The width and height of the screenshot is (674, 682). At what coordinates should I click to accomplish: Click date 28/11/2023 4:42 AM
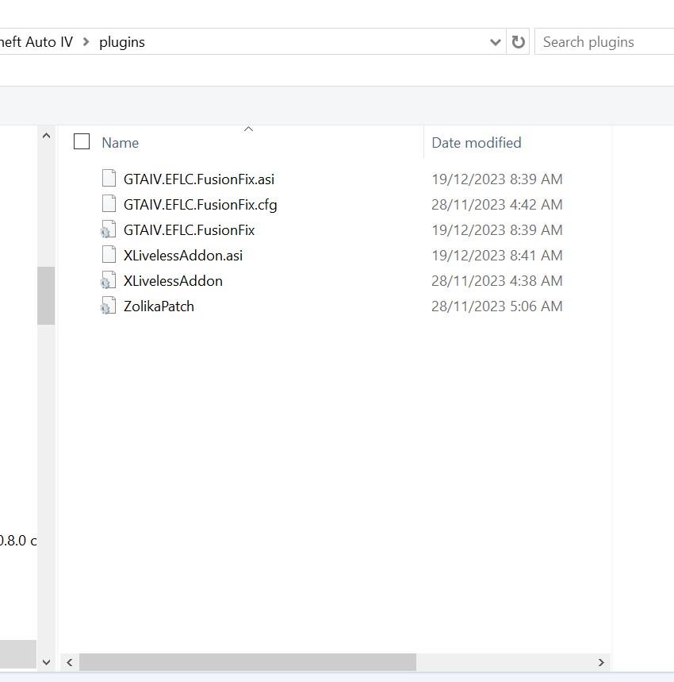pyautogui.click(x=497, y=204)
